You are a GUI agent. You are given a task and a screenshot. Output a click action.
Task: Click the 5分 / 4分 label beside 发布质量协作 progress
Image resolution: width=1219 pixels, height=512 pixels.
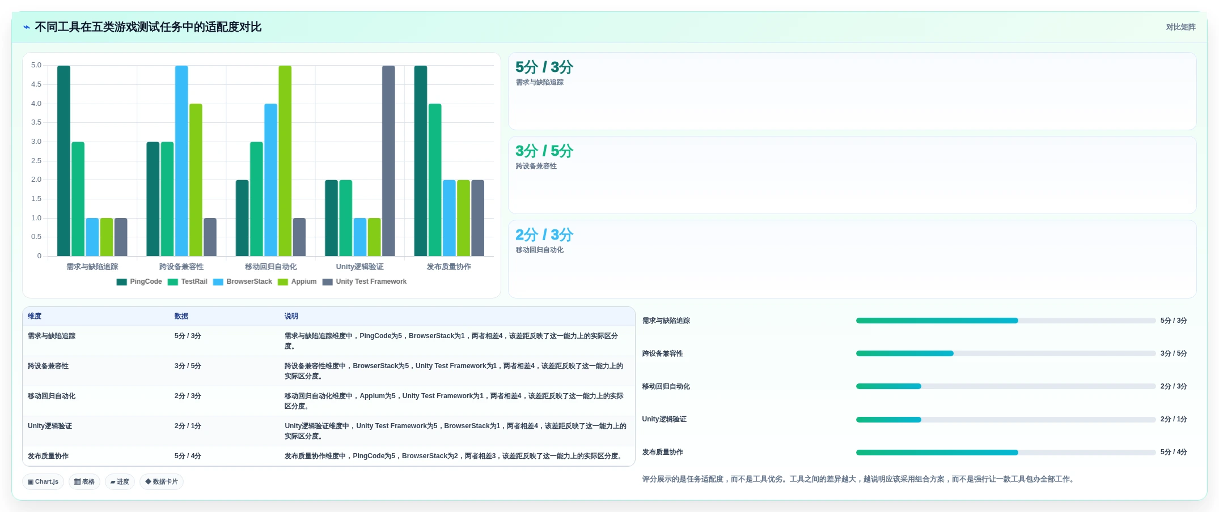tap(1174, 452)
